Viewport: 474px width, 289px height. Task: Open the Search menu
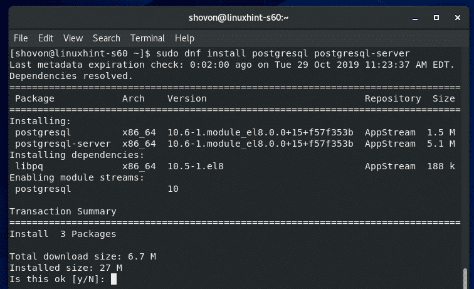click(x=106, y=38)
